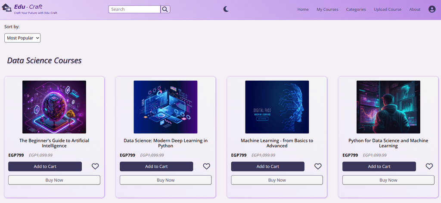This screenshot has height=203, width=441.
Task: Open the isometric dashboards Deep Learning thumbnail
Action: [165, 107]
